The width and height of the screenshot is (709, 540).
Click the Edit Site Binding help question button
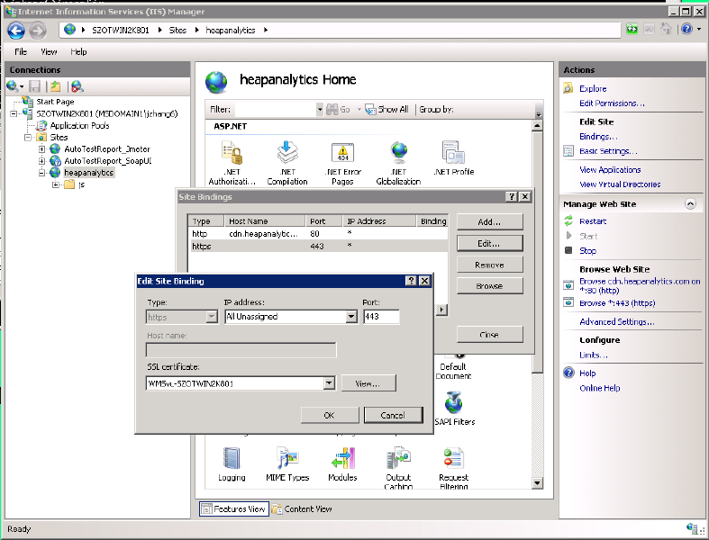tap(411, 281)
